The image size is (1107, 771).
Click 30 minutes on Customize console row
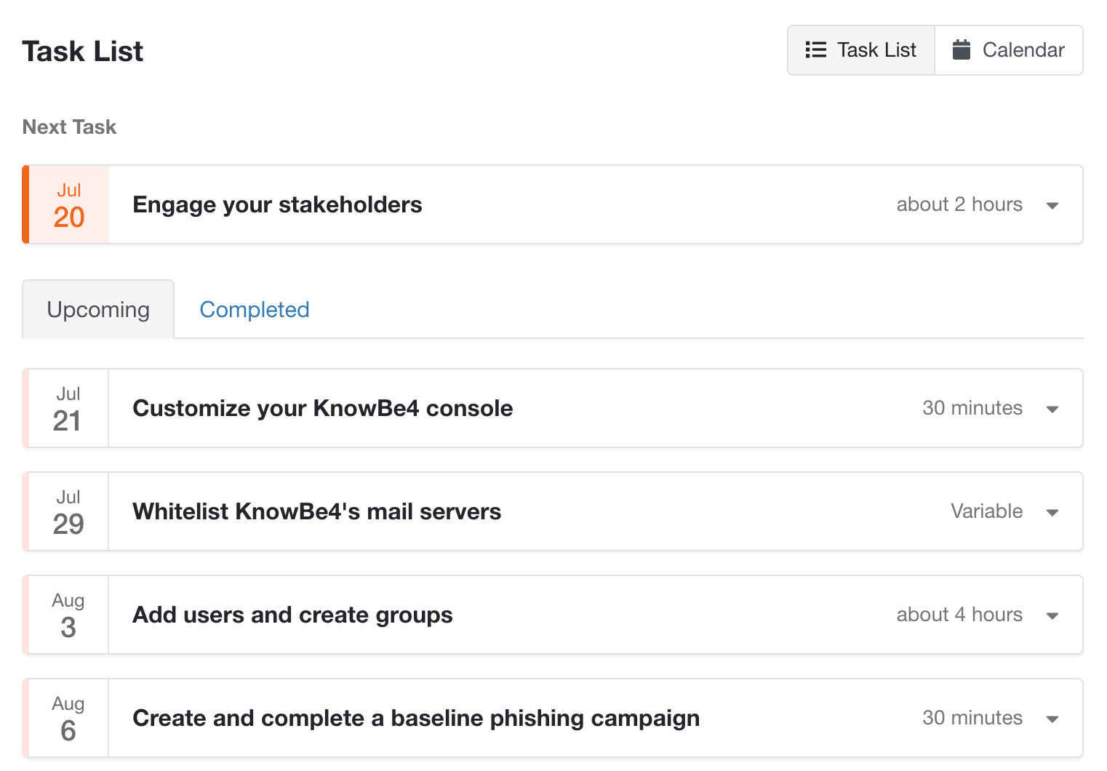pyautogui.click(x=972, y=408)
